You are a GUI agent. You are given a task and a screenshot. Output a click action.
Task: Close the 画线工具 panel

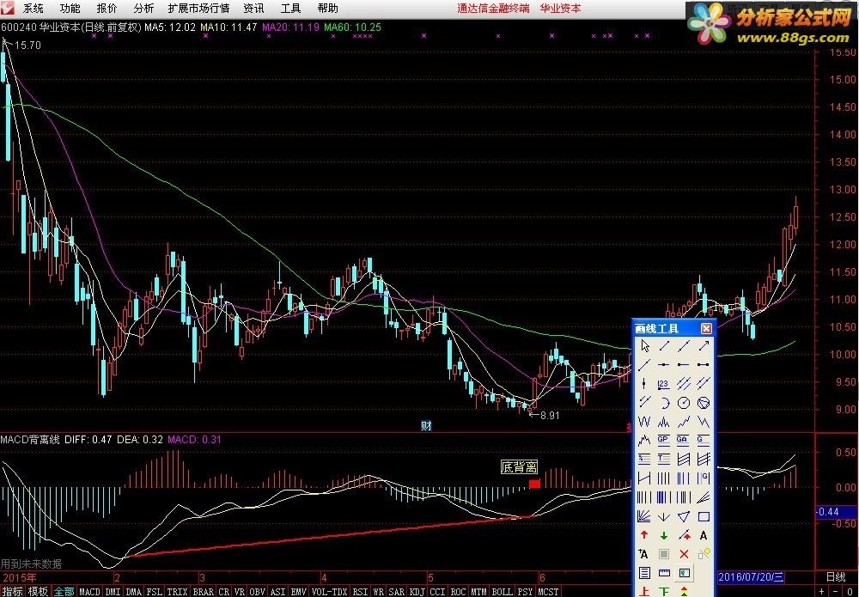point(706,328)
